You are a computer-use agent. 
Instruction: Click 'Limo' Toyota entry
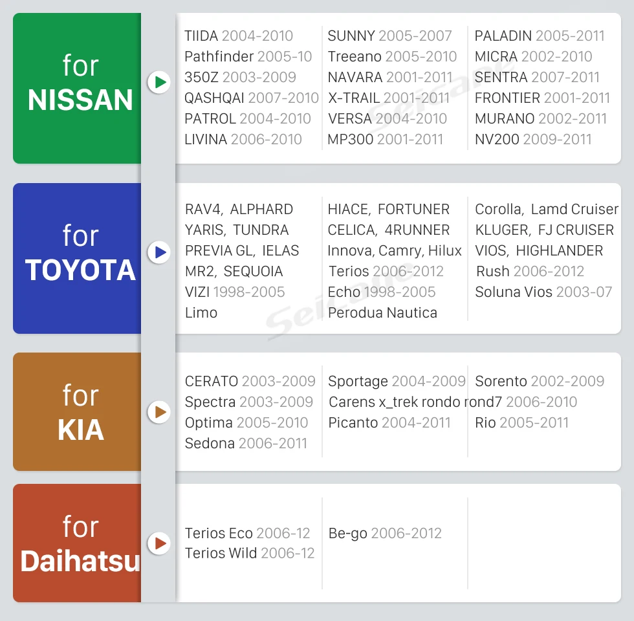[x=201, y=312]
